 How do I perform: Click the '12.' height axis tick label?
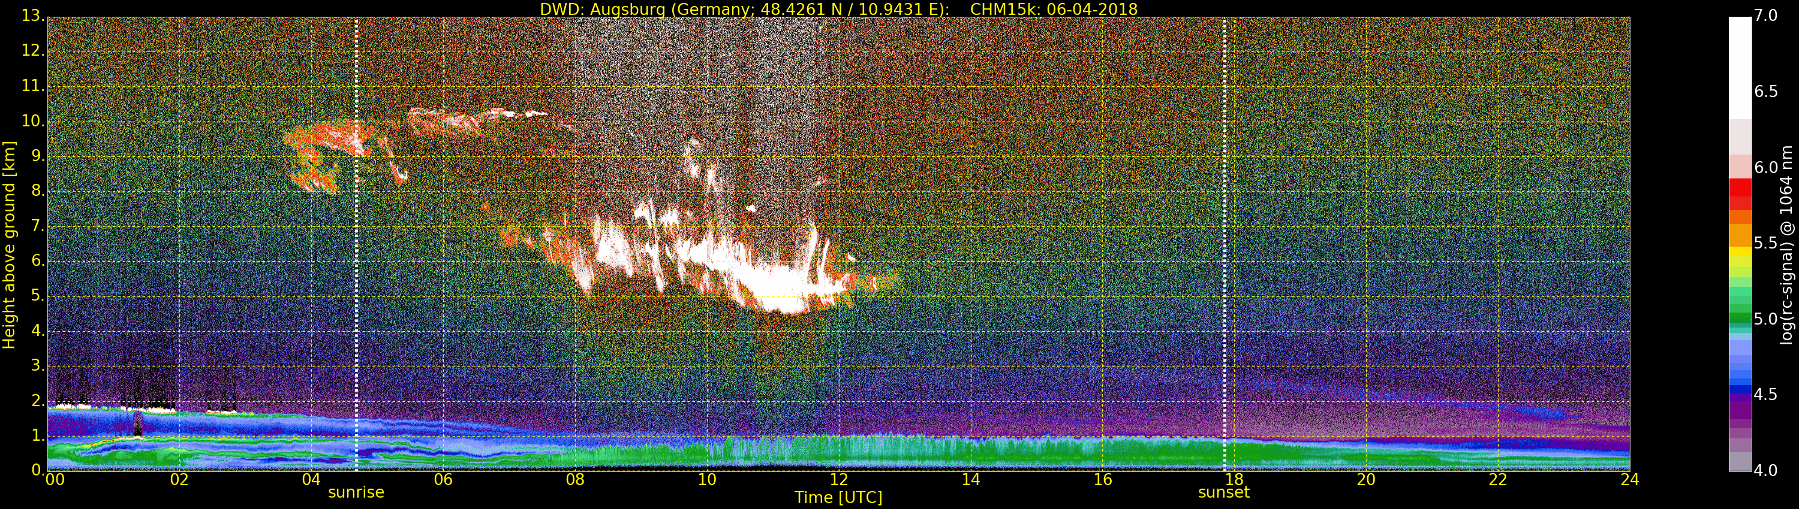34,50
